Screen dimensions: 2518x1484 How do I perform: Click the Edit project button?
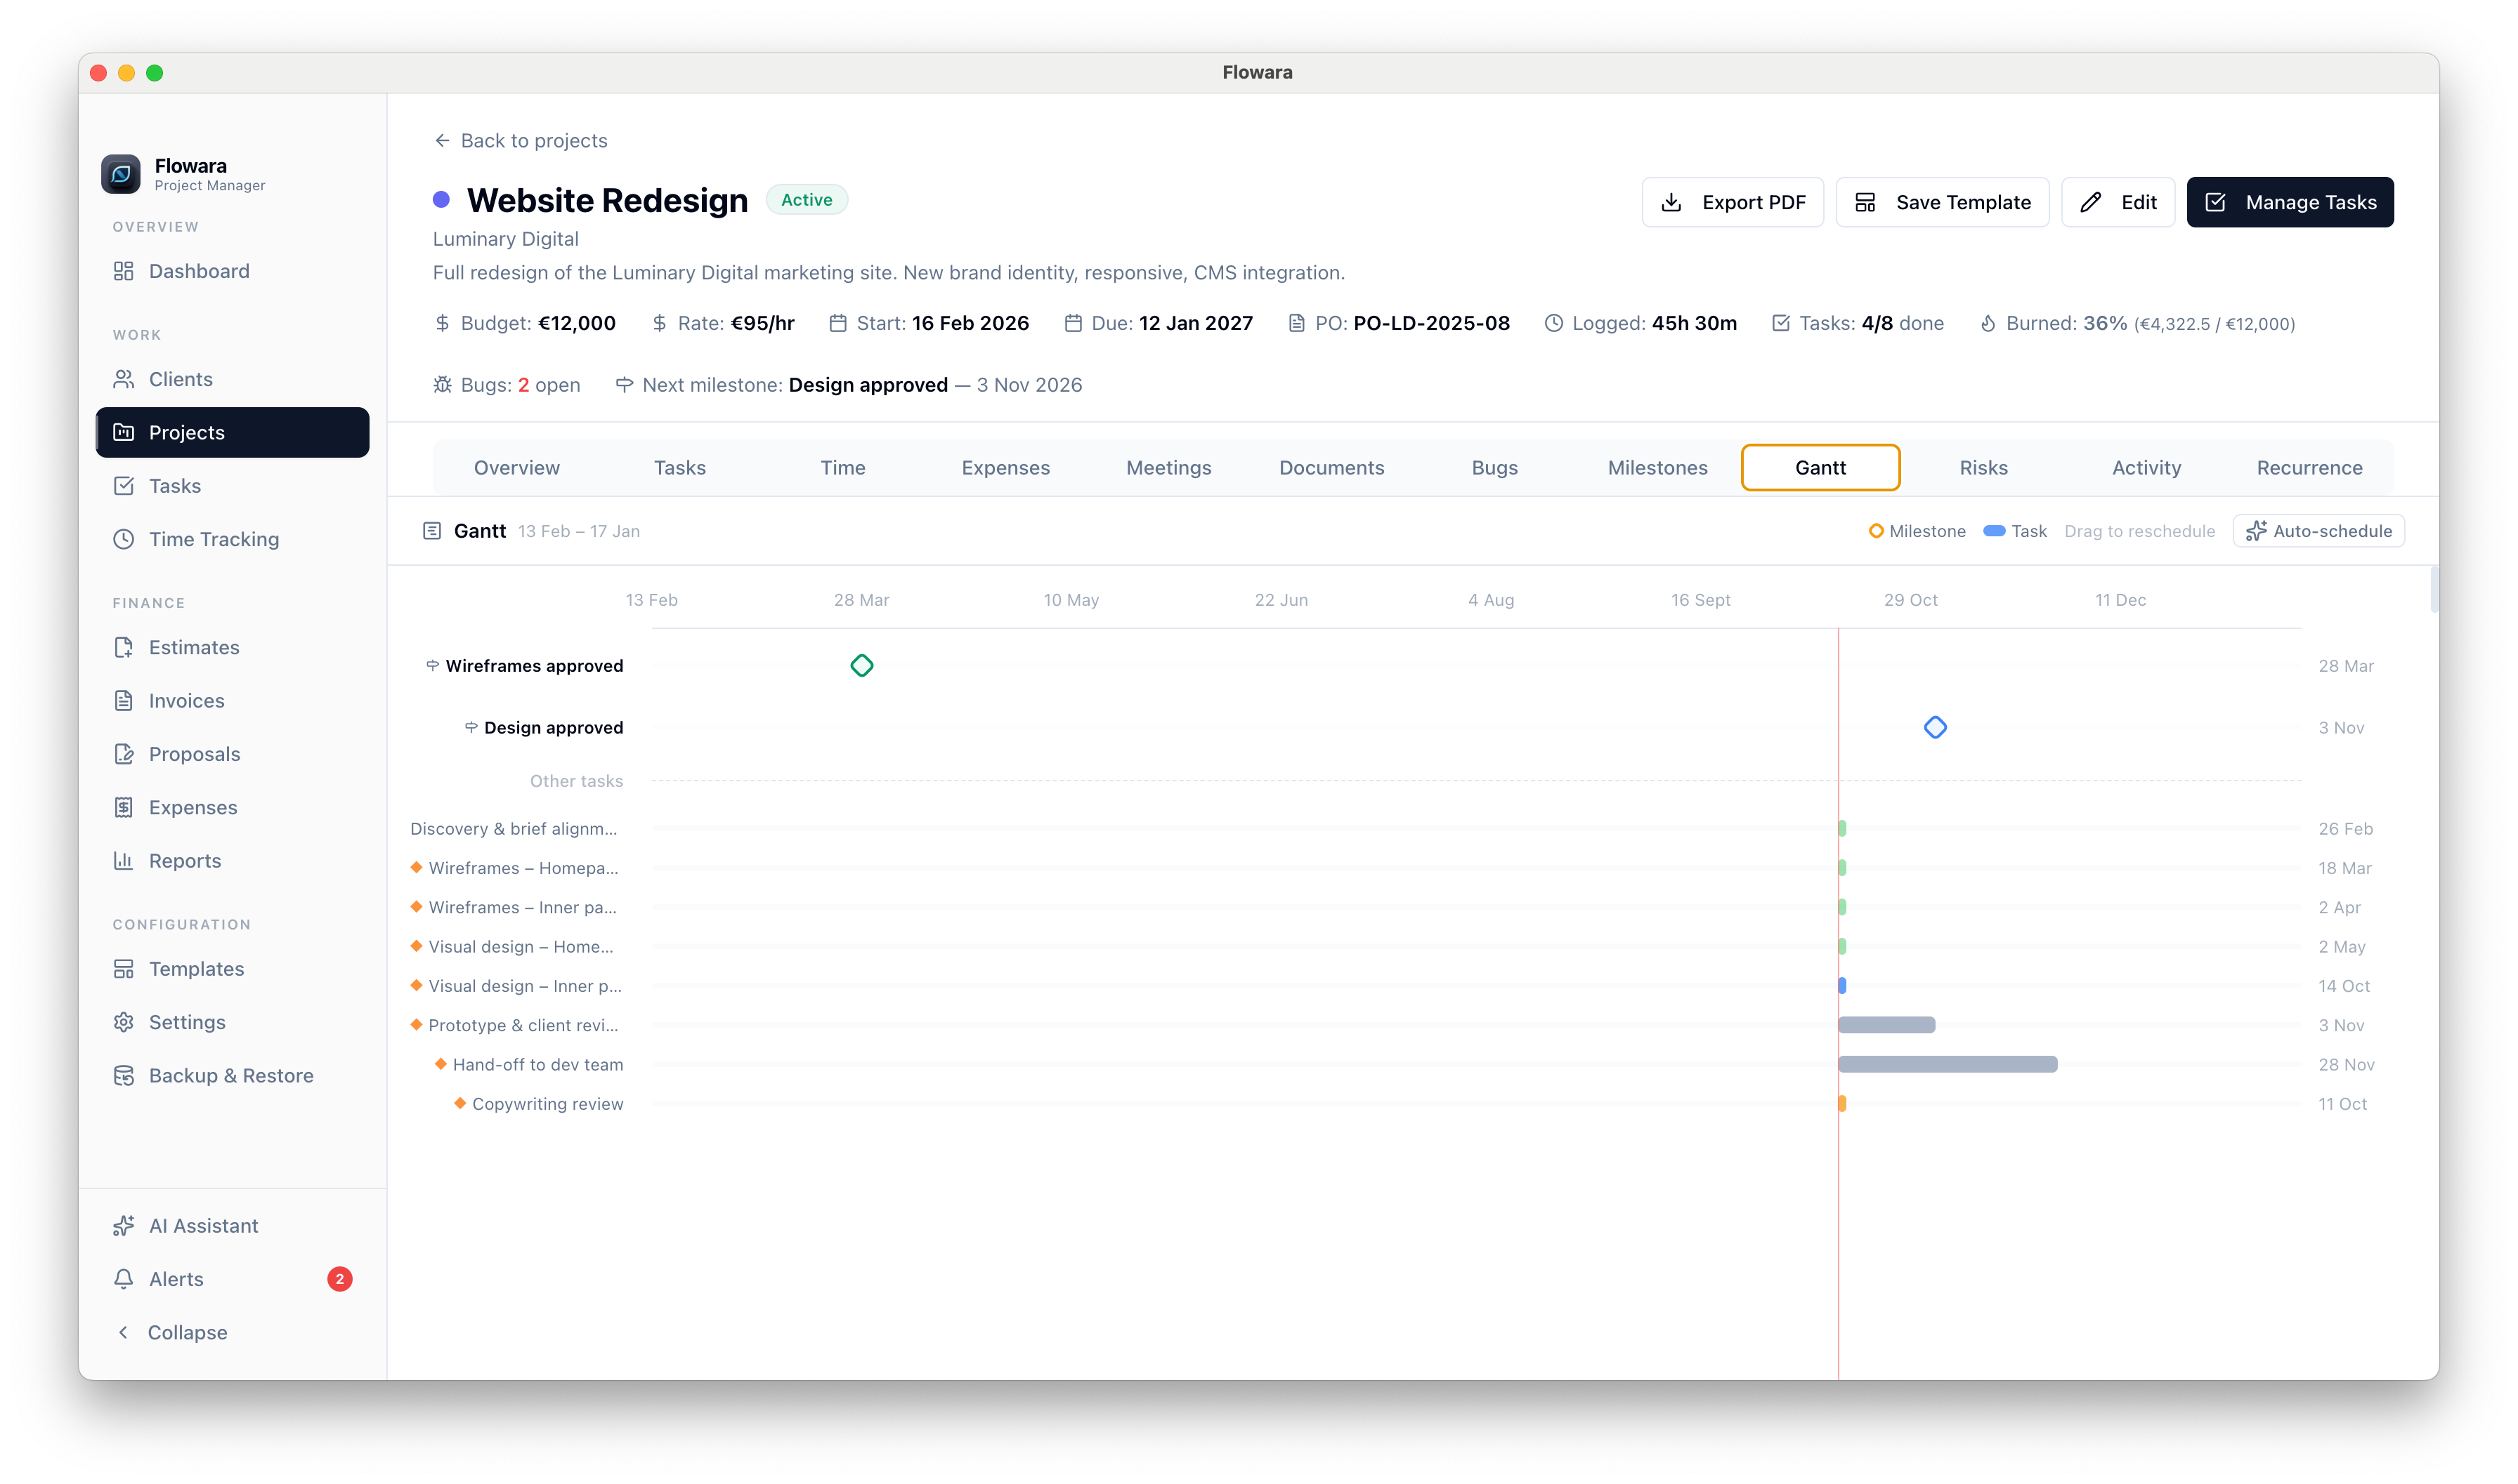pos(2118,202)
